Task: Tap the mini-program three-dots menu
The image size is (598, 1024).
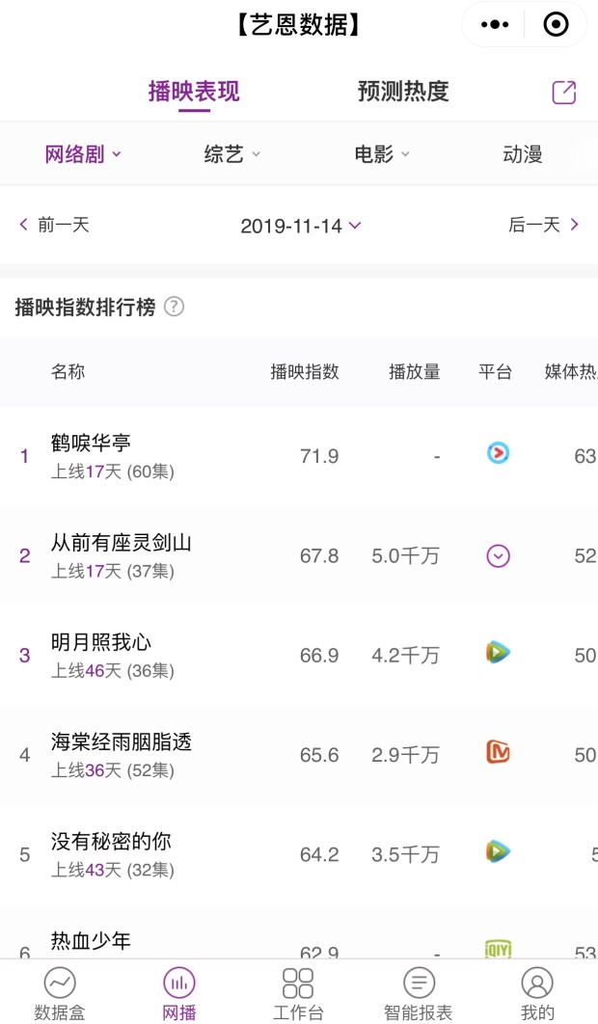Action: 495,25
